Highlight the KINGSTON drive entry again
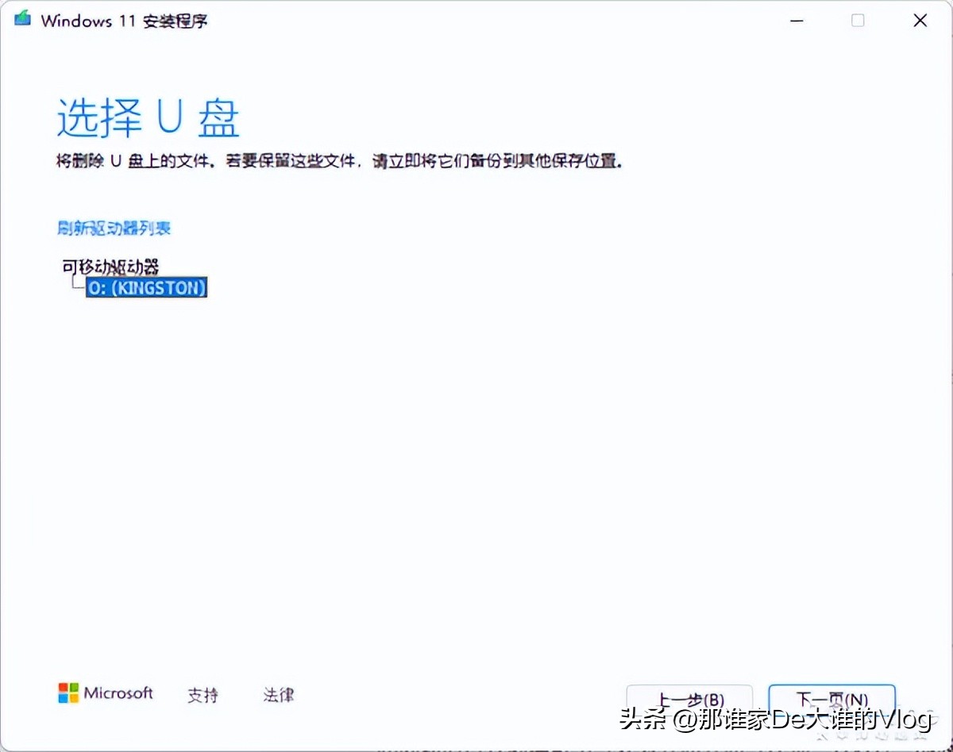 (x=146, y=288)
